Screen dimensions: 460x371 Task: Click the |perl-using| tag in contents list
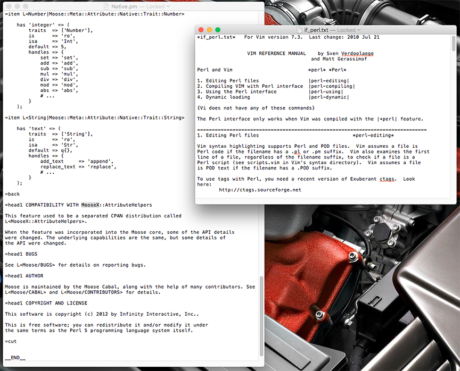(326, 91)
